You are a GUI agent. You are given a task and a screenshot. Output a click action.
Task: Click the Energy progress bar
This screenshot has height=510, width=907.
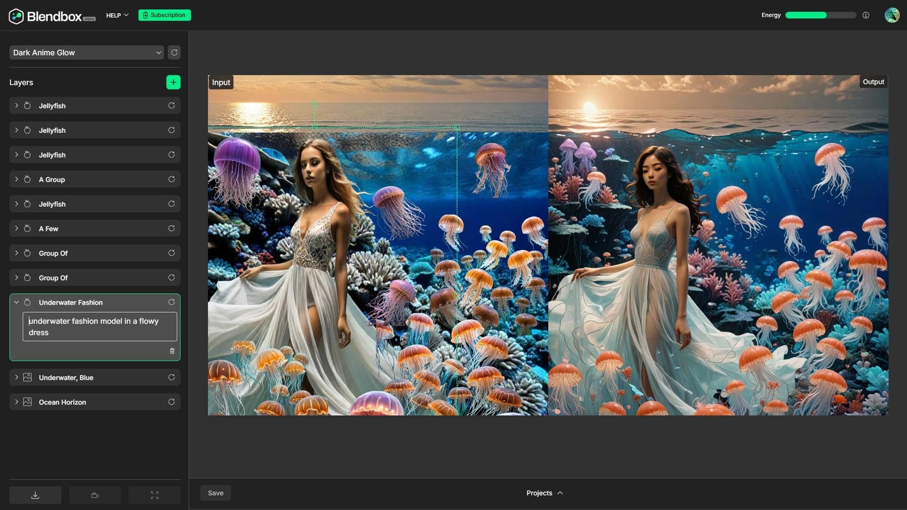pos(820,15)
